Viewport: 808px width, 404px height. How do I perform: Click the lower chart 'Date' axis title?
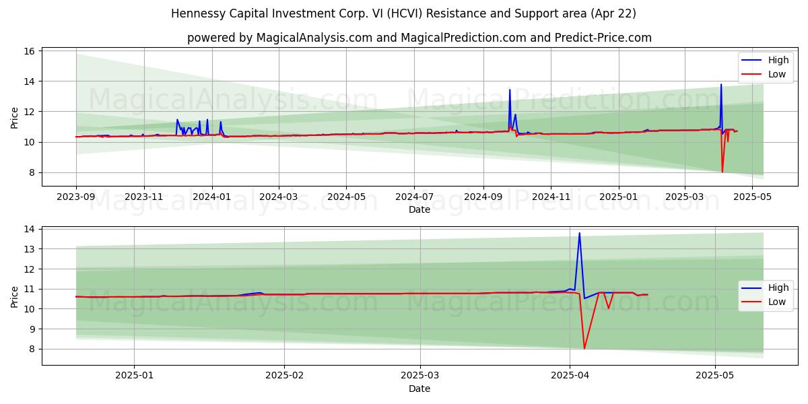pos(419,389)
